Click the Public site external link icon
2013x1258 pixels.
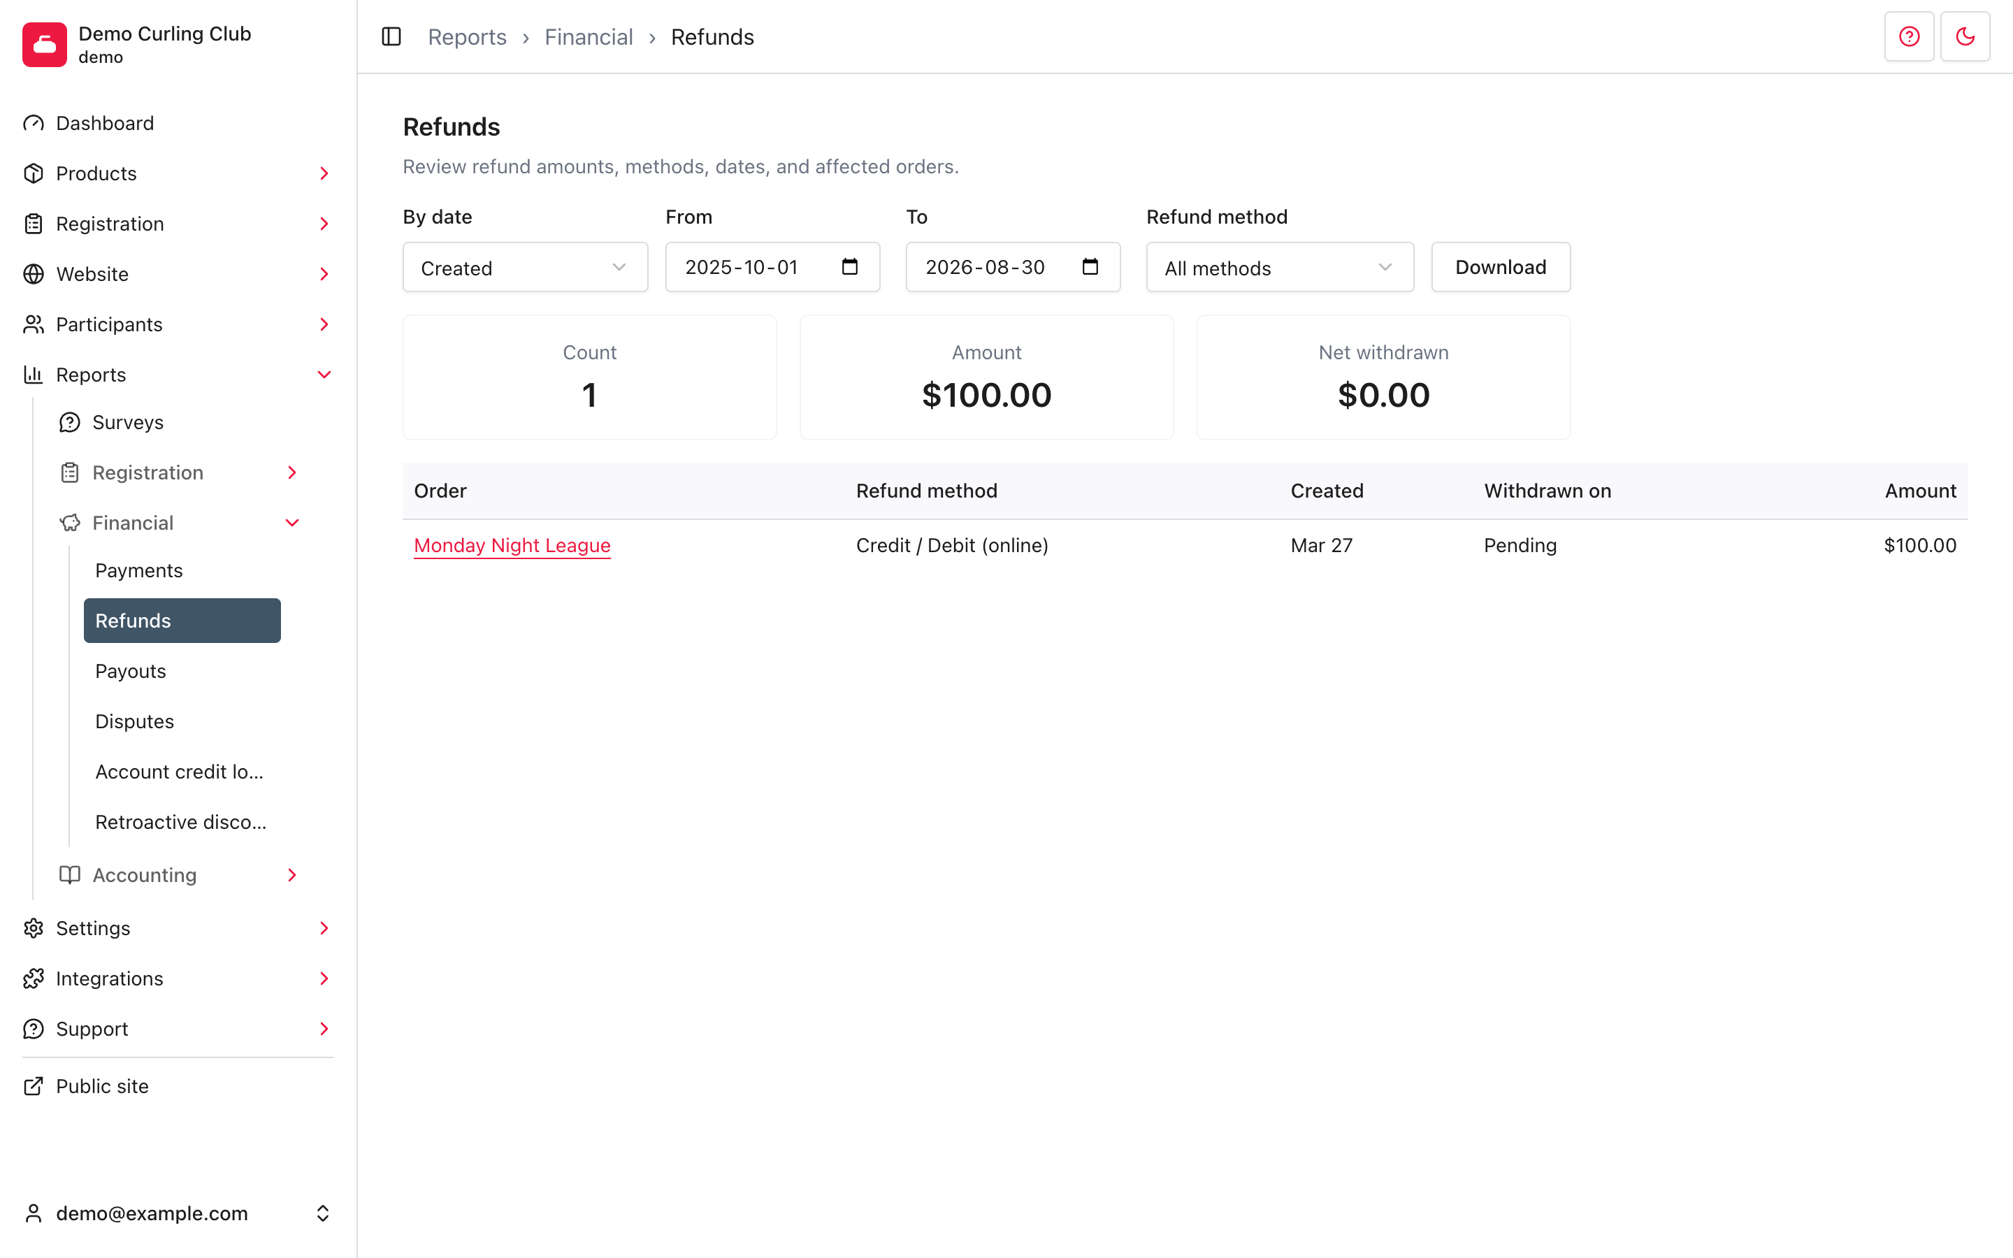(x=34, y=1086)
